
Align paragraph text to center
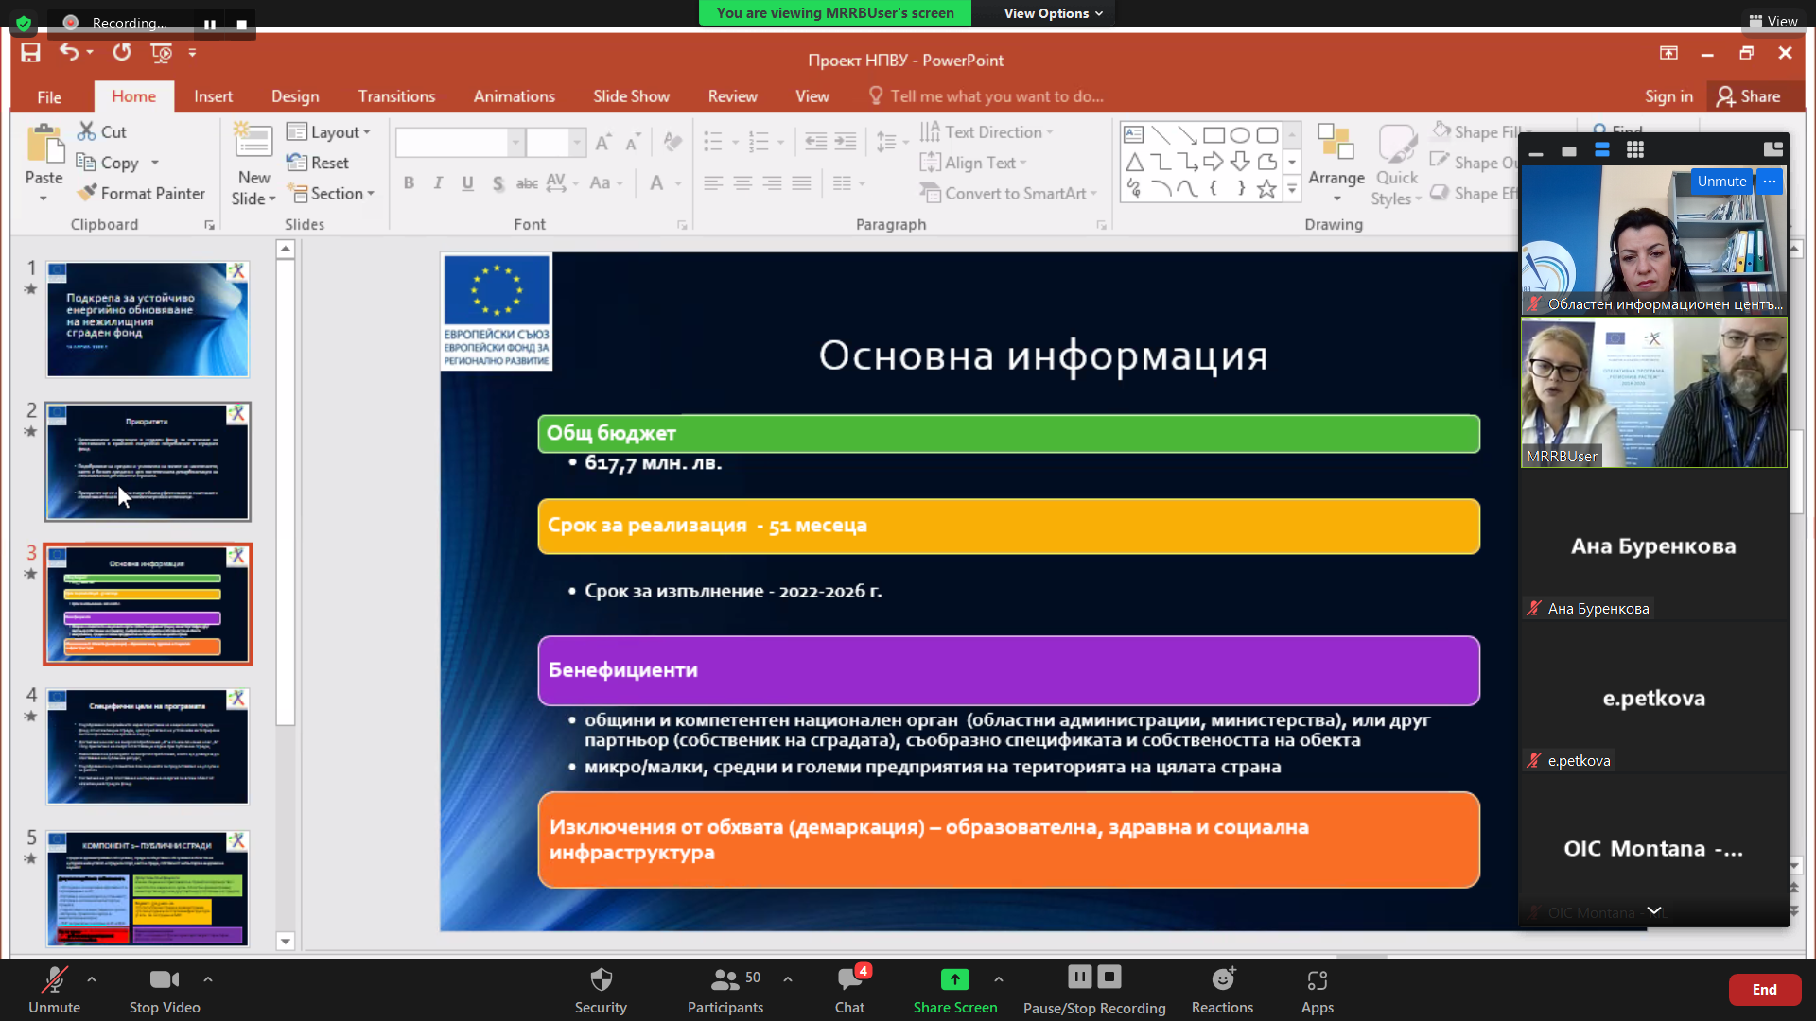742,183
